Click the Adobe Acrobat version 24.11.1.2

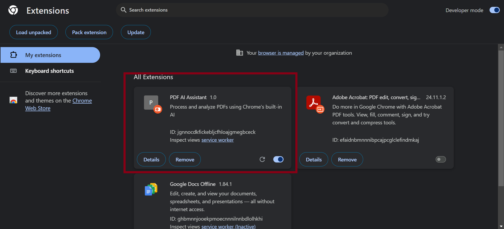pos(436,97)
